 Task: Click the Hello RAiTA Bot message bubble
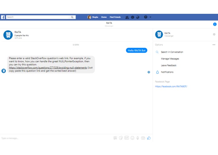136,51
